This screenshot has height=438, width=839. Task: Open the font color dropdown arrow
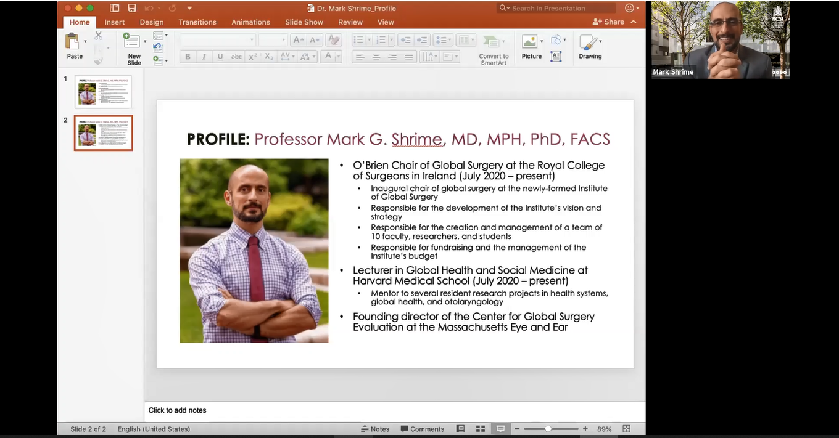coord(338,57)
